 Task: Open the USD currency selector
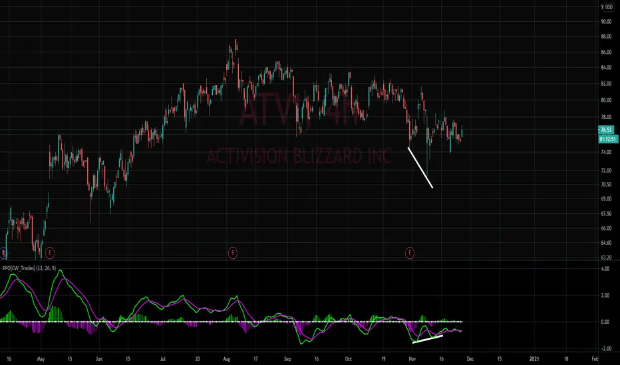(607, 7)
